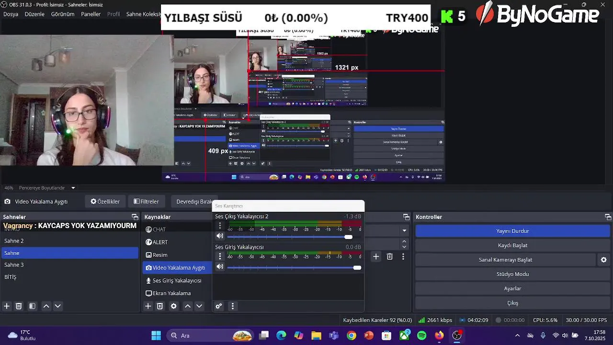Open Firefox from the taskbar

point(439,335)
